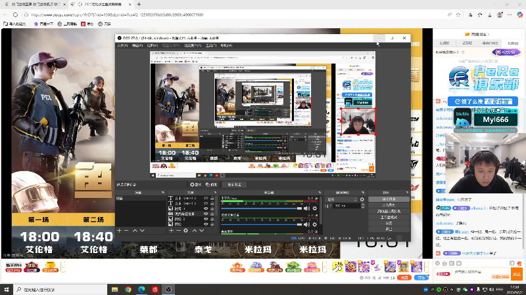Screen dimensions: 526x295
Task: Toggle lock on the 图像 3 source
Action: coord(212,208)
